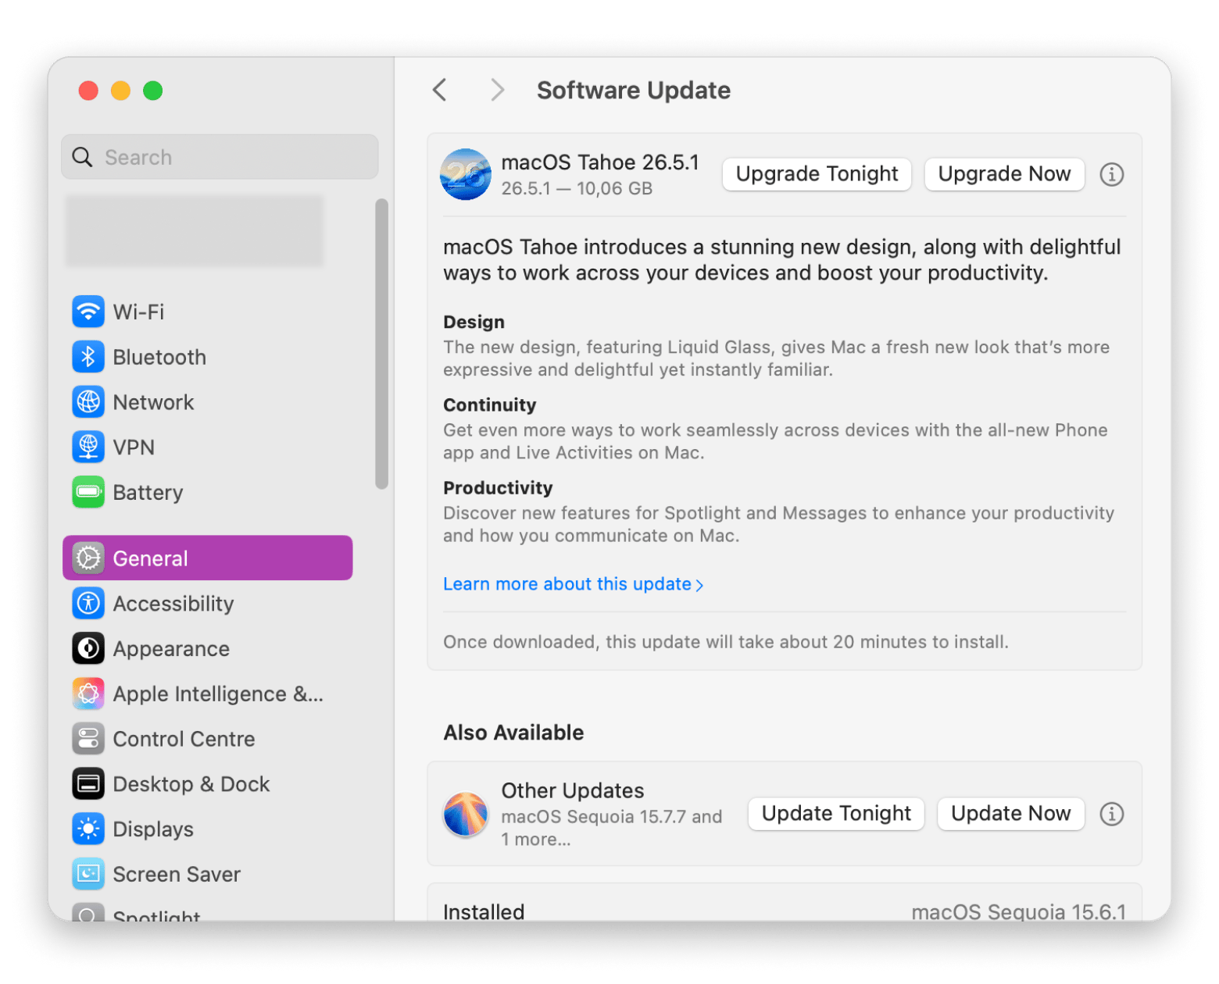This screenshot has width=1219, height=984.
Task: Click Update Tonight button
Action: [x=836, y=814]
